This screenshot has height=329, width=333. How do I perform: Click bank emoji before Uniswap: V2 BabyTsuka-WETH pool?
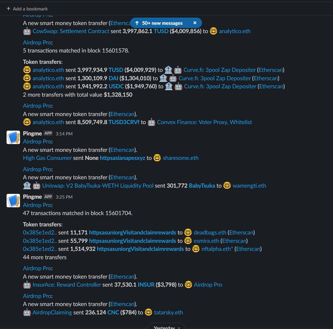[27, 186]
